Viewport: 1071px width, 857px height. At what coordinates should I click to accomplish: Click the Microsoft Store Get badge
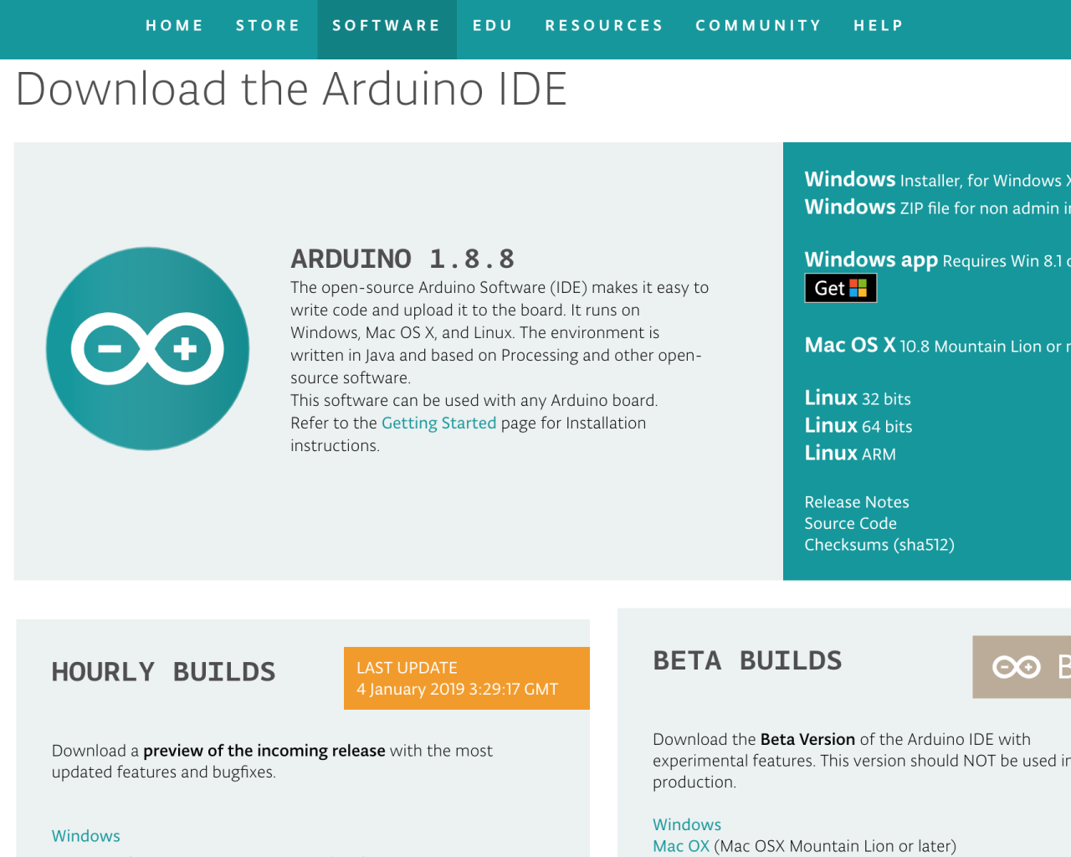[x=840, y=288]
